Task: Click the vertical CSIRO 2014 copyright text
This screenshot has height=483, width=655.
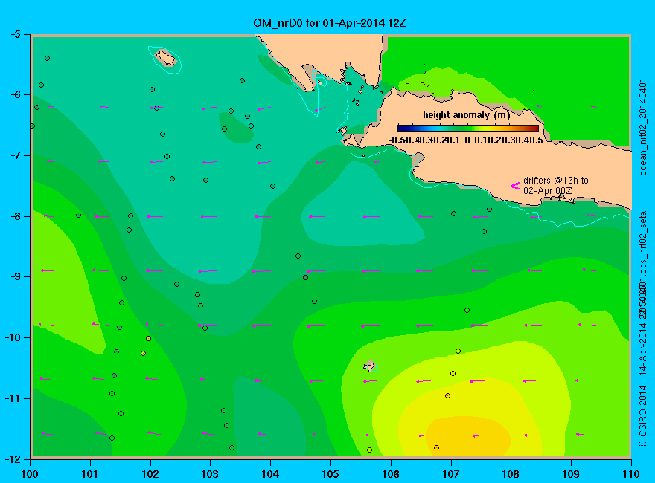Action: 643,411
